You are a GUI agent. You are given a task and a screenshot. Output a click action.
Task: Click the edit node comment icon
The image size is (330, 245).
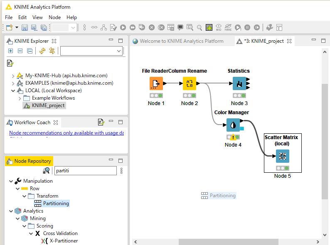point(180,27)
